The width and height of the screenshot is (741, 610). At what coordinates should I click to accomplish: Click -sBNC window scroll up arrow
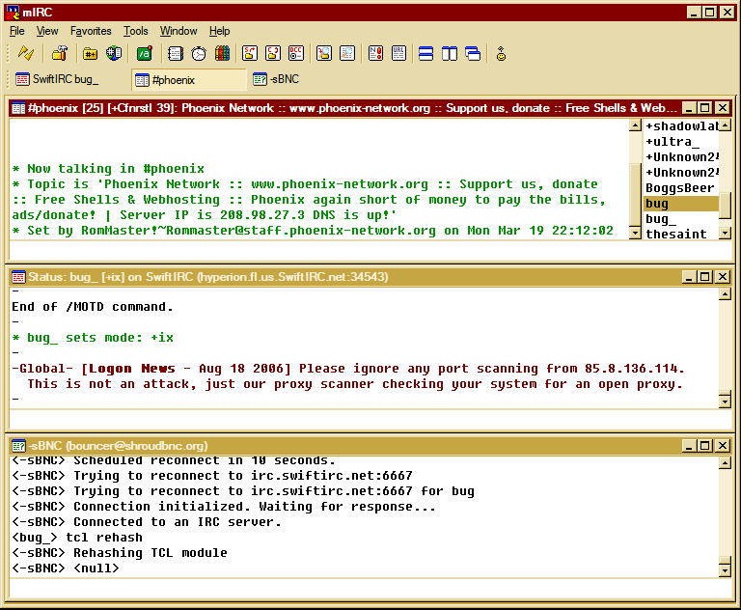(725, 463)
